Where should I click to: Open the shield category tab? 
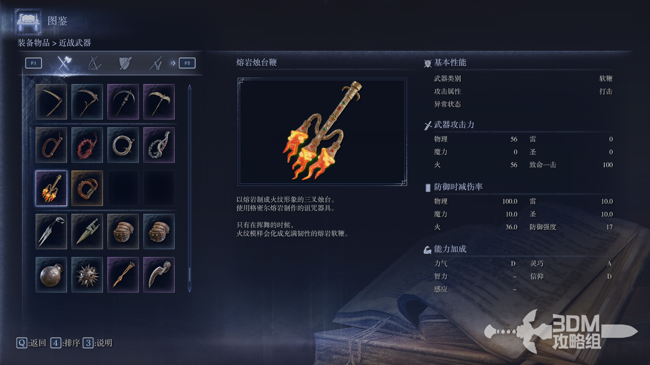(x=125, y=63)
